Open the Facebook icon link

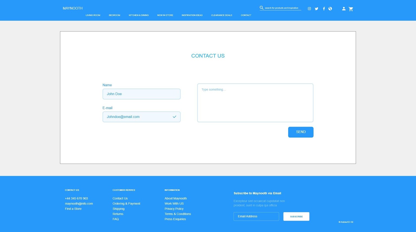click(324, 9)
